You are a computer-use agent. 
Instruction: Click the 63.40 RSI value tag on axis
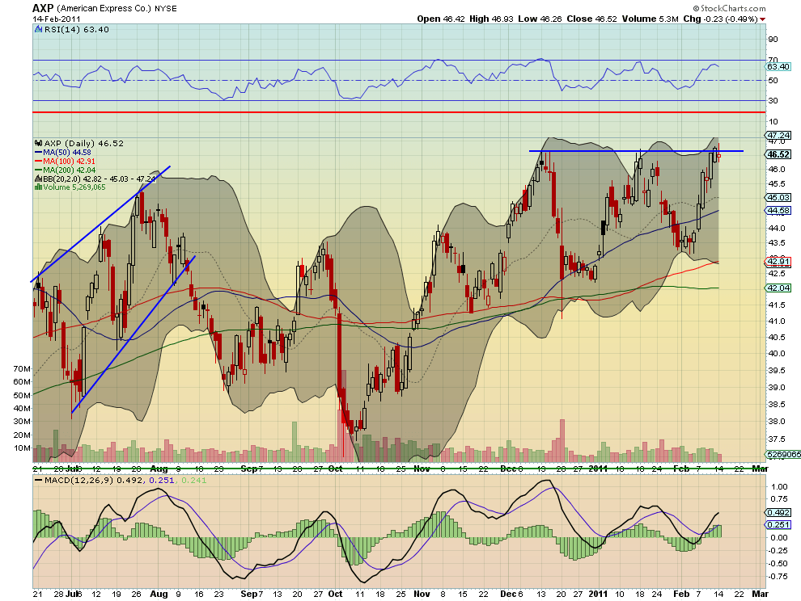click(778, 67)
